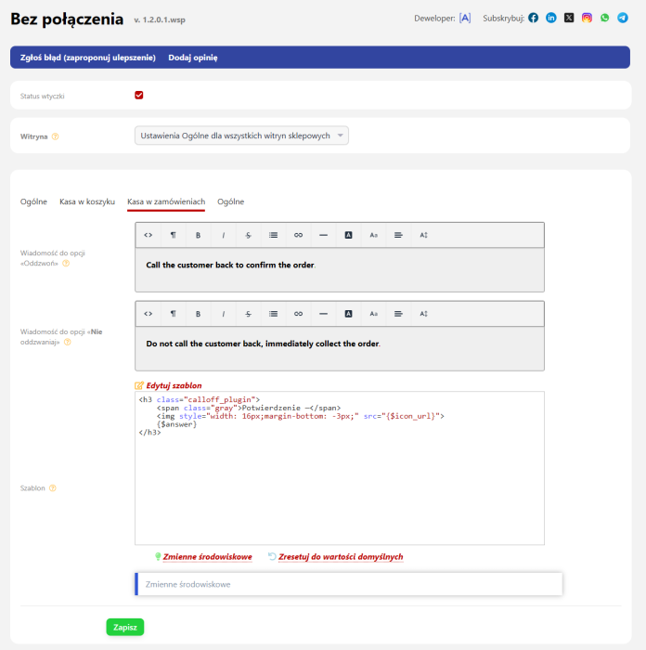This screenshot has width=646, height=650.
Task: Apply strikethrough in «Nie oddzwaniaj» message editor
Action: (248, 314)
